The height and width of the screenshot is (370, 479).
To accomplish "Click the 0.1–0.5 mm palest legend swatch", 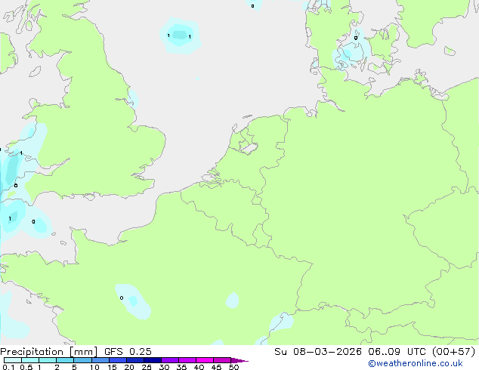I will pos(13,360).
